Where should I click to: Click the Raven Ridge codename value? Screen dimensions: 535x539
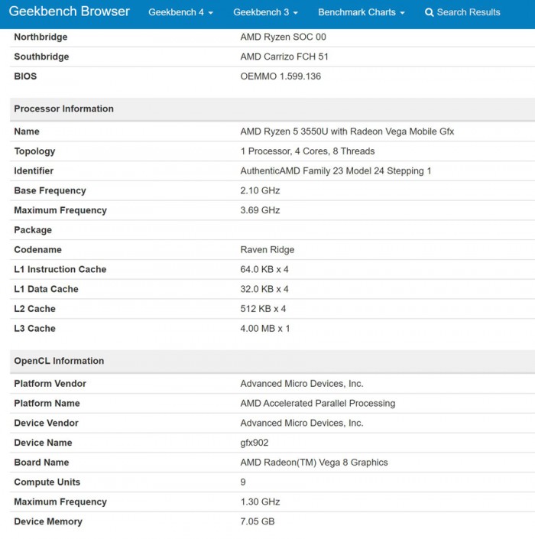[x=267, y=250]
